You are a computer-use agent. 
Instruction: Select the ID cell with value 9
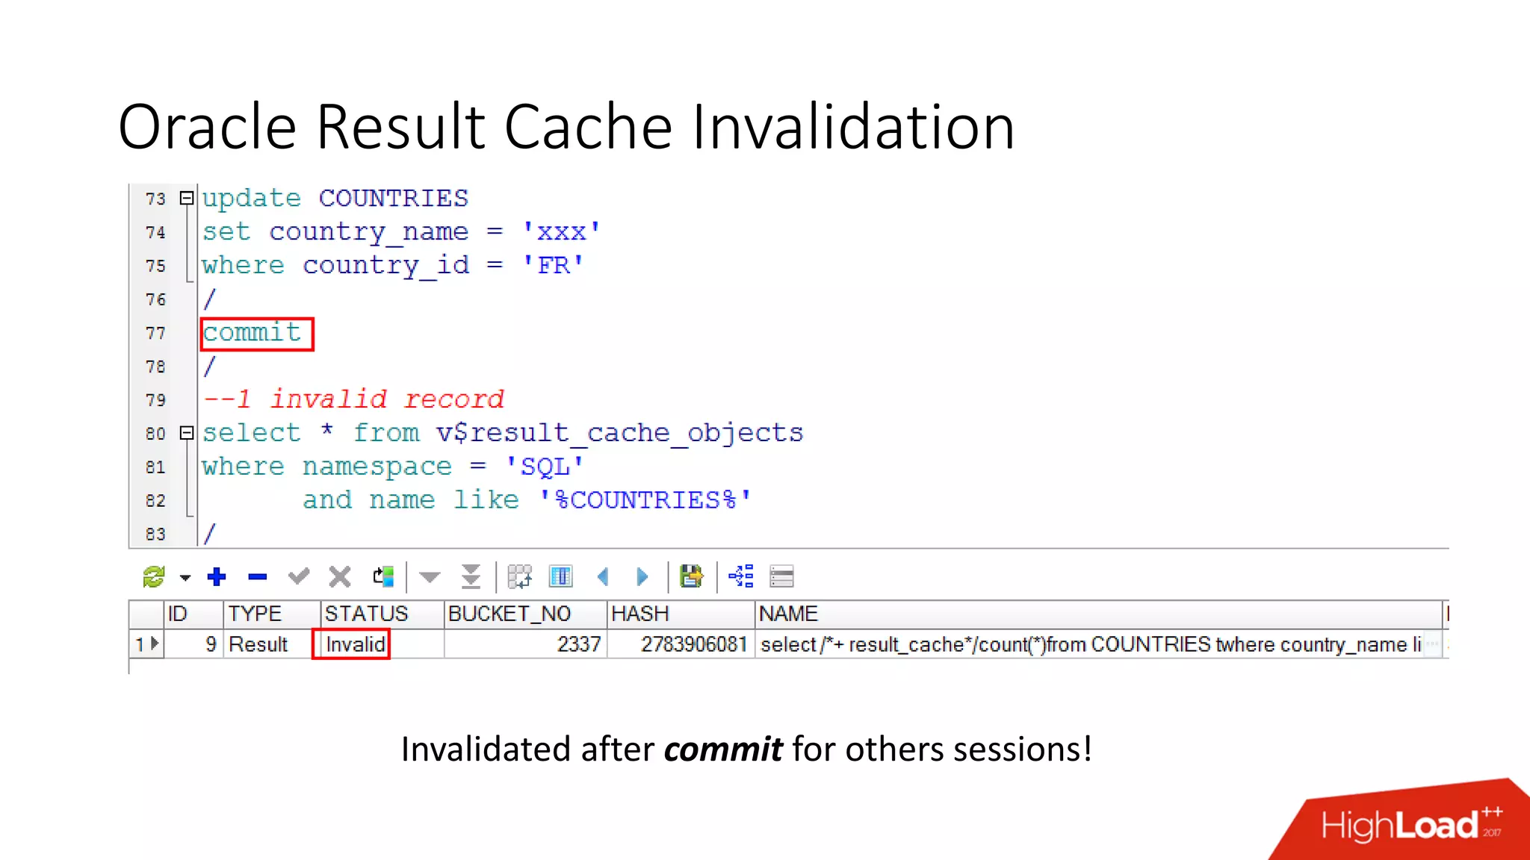tap(193, 644)
